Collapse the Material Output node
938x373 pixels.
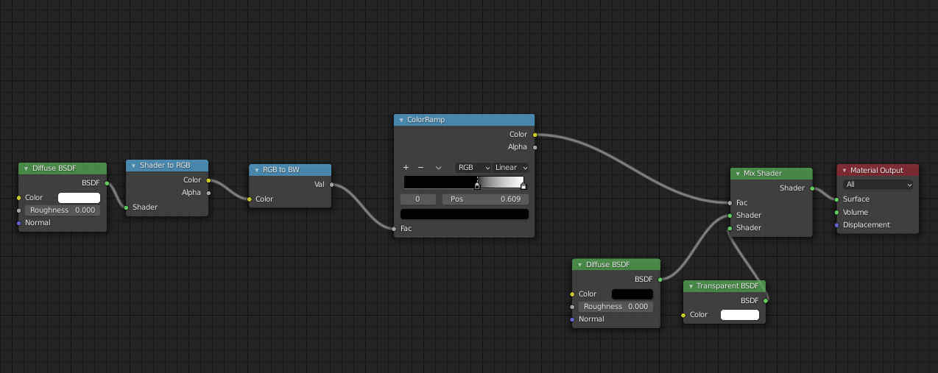point(844,171)
